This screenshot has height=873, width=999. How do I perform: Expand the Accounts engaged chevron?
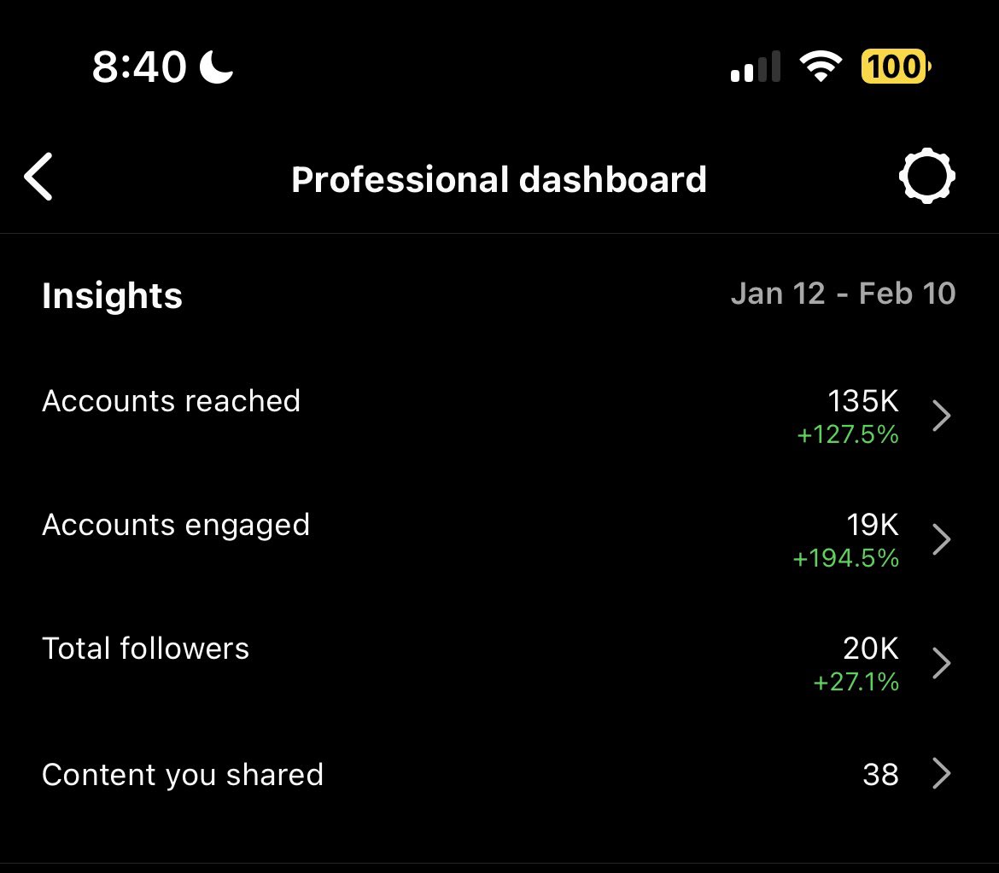(941, 539)
